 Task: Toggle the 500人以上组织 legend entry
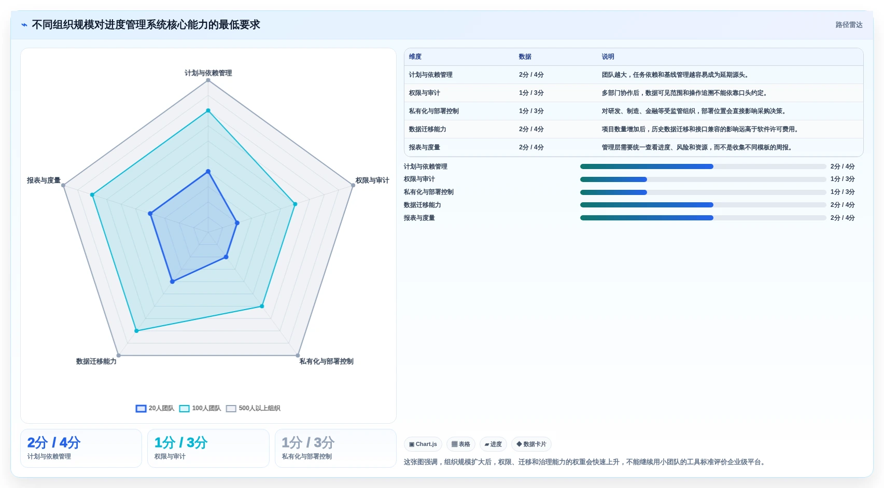pos(253,409)
